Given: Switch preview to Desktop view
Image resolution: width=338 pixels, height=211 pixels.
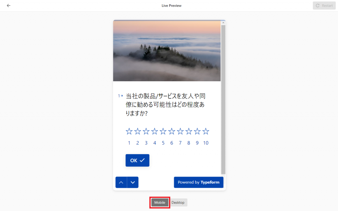Looking at the screenshot, I should coord(178,202).
